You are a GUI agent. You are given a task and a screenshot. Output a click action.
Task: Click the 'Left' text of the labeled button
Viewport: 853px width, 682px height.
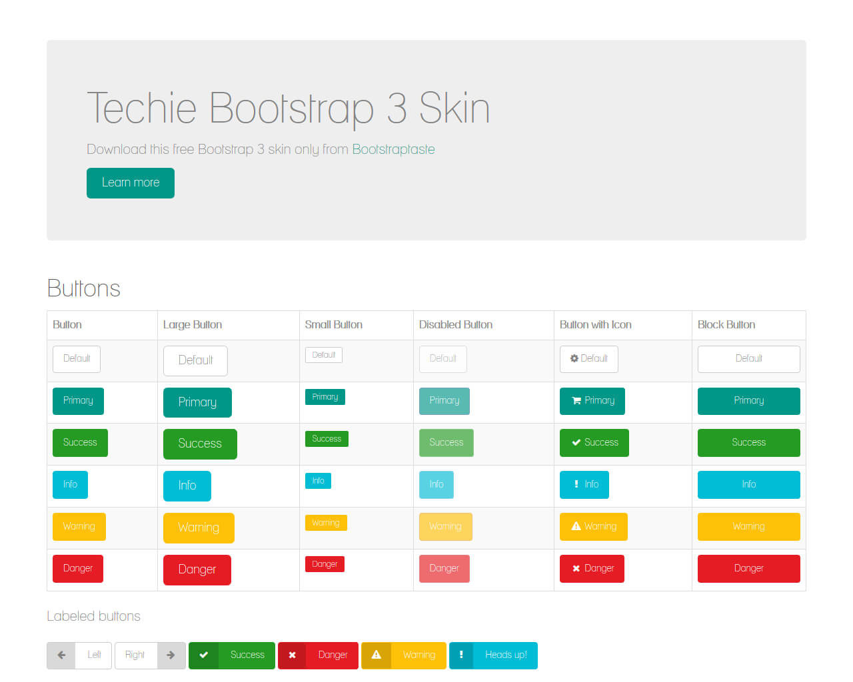94,655
